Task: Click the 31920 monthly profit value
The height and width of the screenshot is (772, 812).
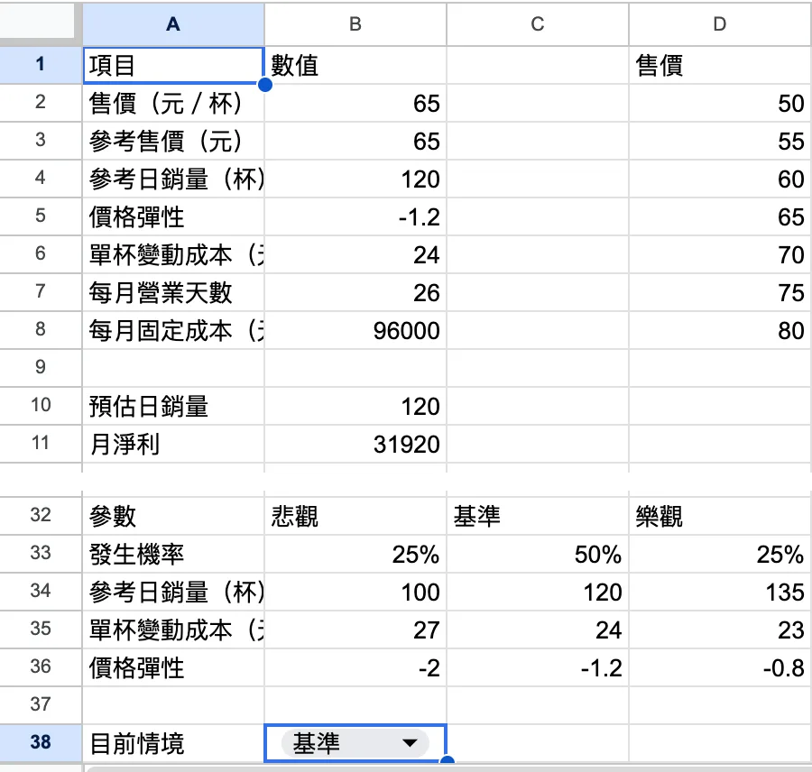Action: click(355, 444)
